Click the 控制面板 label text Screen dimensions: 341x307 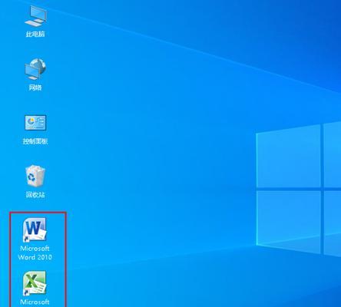tap(35, 141)
